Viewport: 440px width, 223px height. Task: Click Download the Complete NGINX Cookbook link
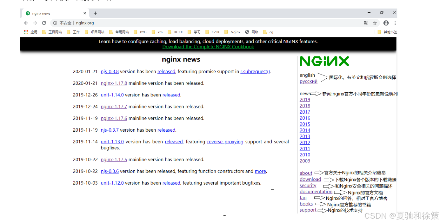pyautogui.click(x=208, y=47)
